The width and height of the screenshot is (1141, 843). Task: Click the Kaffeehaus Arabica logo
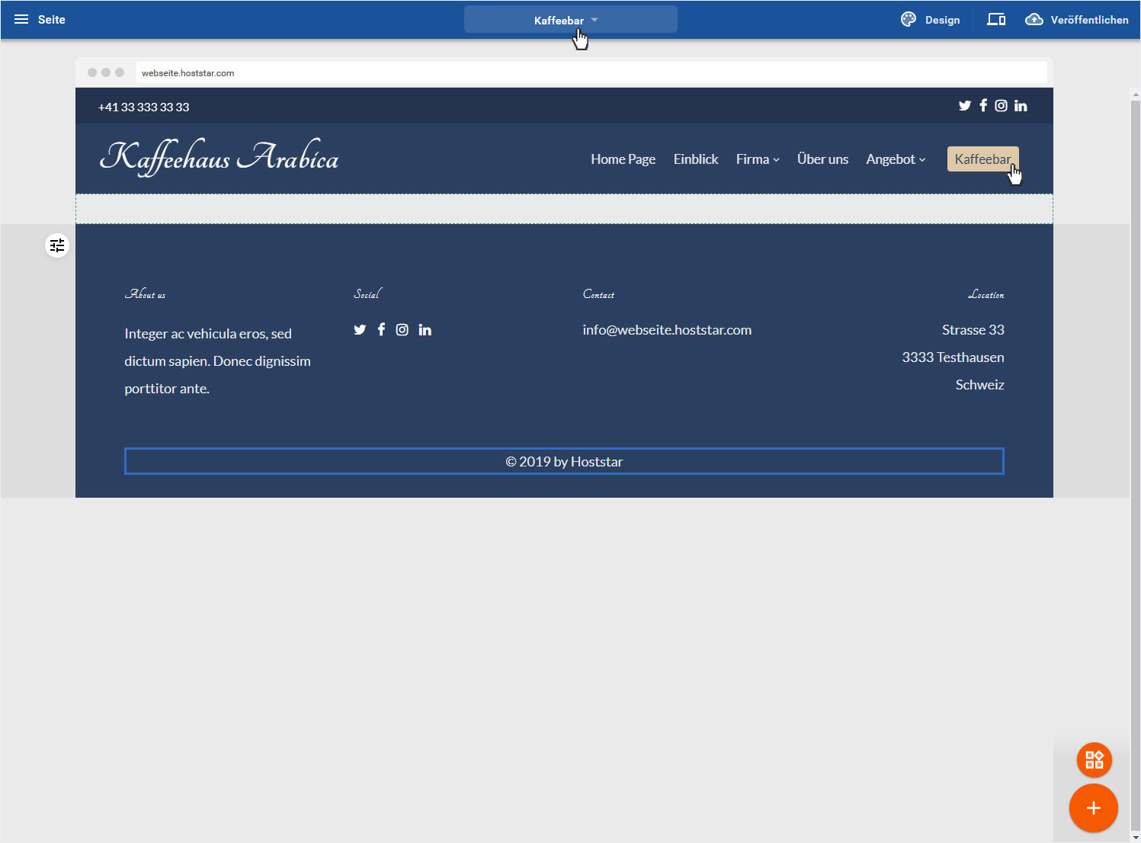[x=219, y=157]
